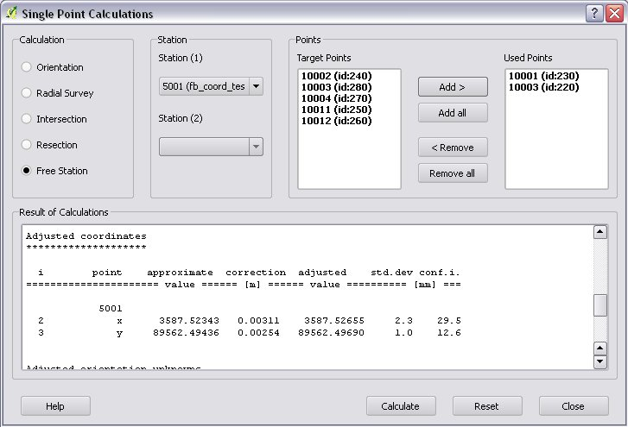Run the calculation with the Calculate button
Viewport: 628px width, 427px height.
(400, 406)
